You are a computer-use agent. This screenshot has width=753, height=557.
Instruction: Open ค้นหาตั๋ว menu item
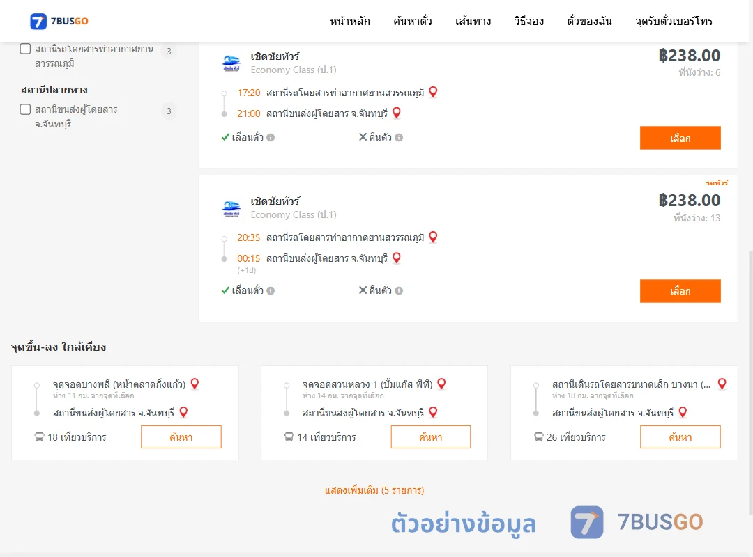pos(413,21)
